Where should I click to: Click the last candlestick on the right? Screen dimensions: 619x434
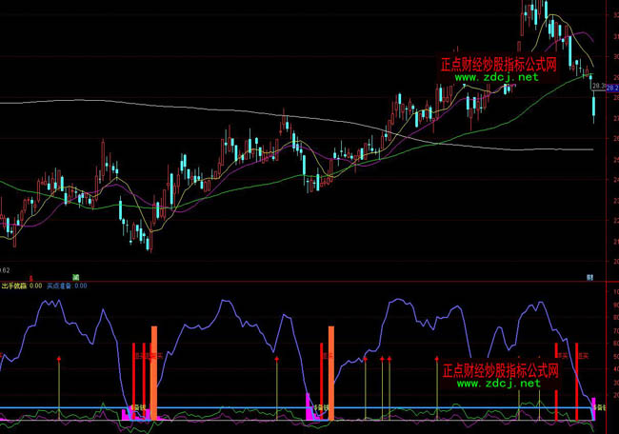coord(593,106)
